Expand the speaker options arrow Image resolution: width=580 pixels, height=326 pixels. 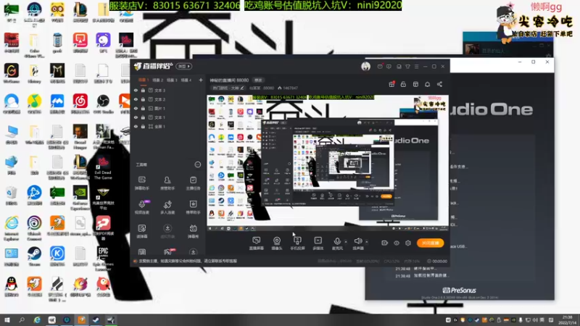367,242
